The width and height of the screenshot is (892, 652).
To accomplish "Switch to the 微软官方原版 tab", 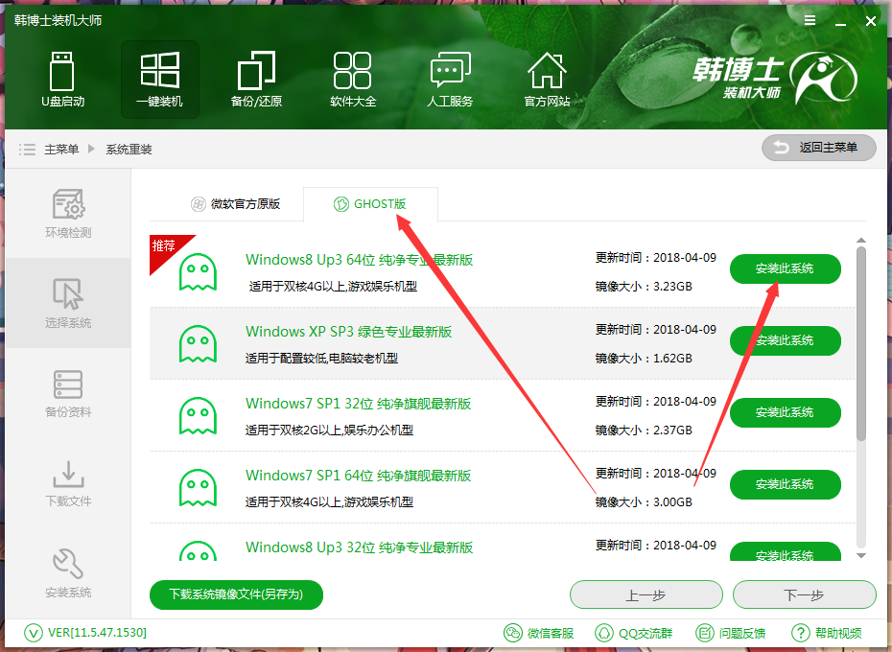I will pyautogui.click(x=236, y=203).
